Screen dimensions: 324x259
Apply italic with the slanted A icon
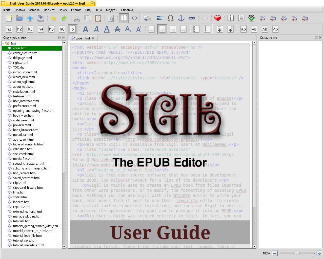click(96, 29)
